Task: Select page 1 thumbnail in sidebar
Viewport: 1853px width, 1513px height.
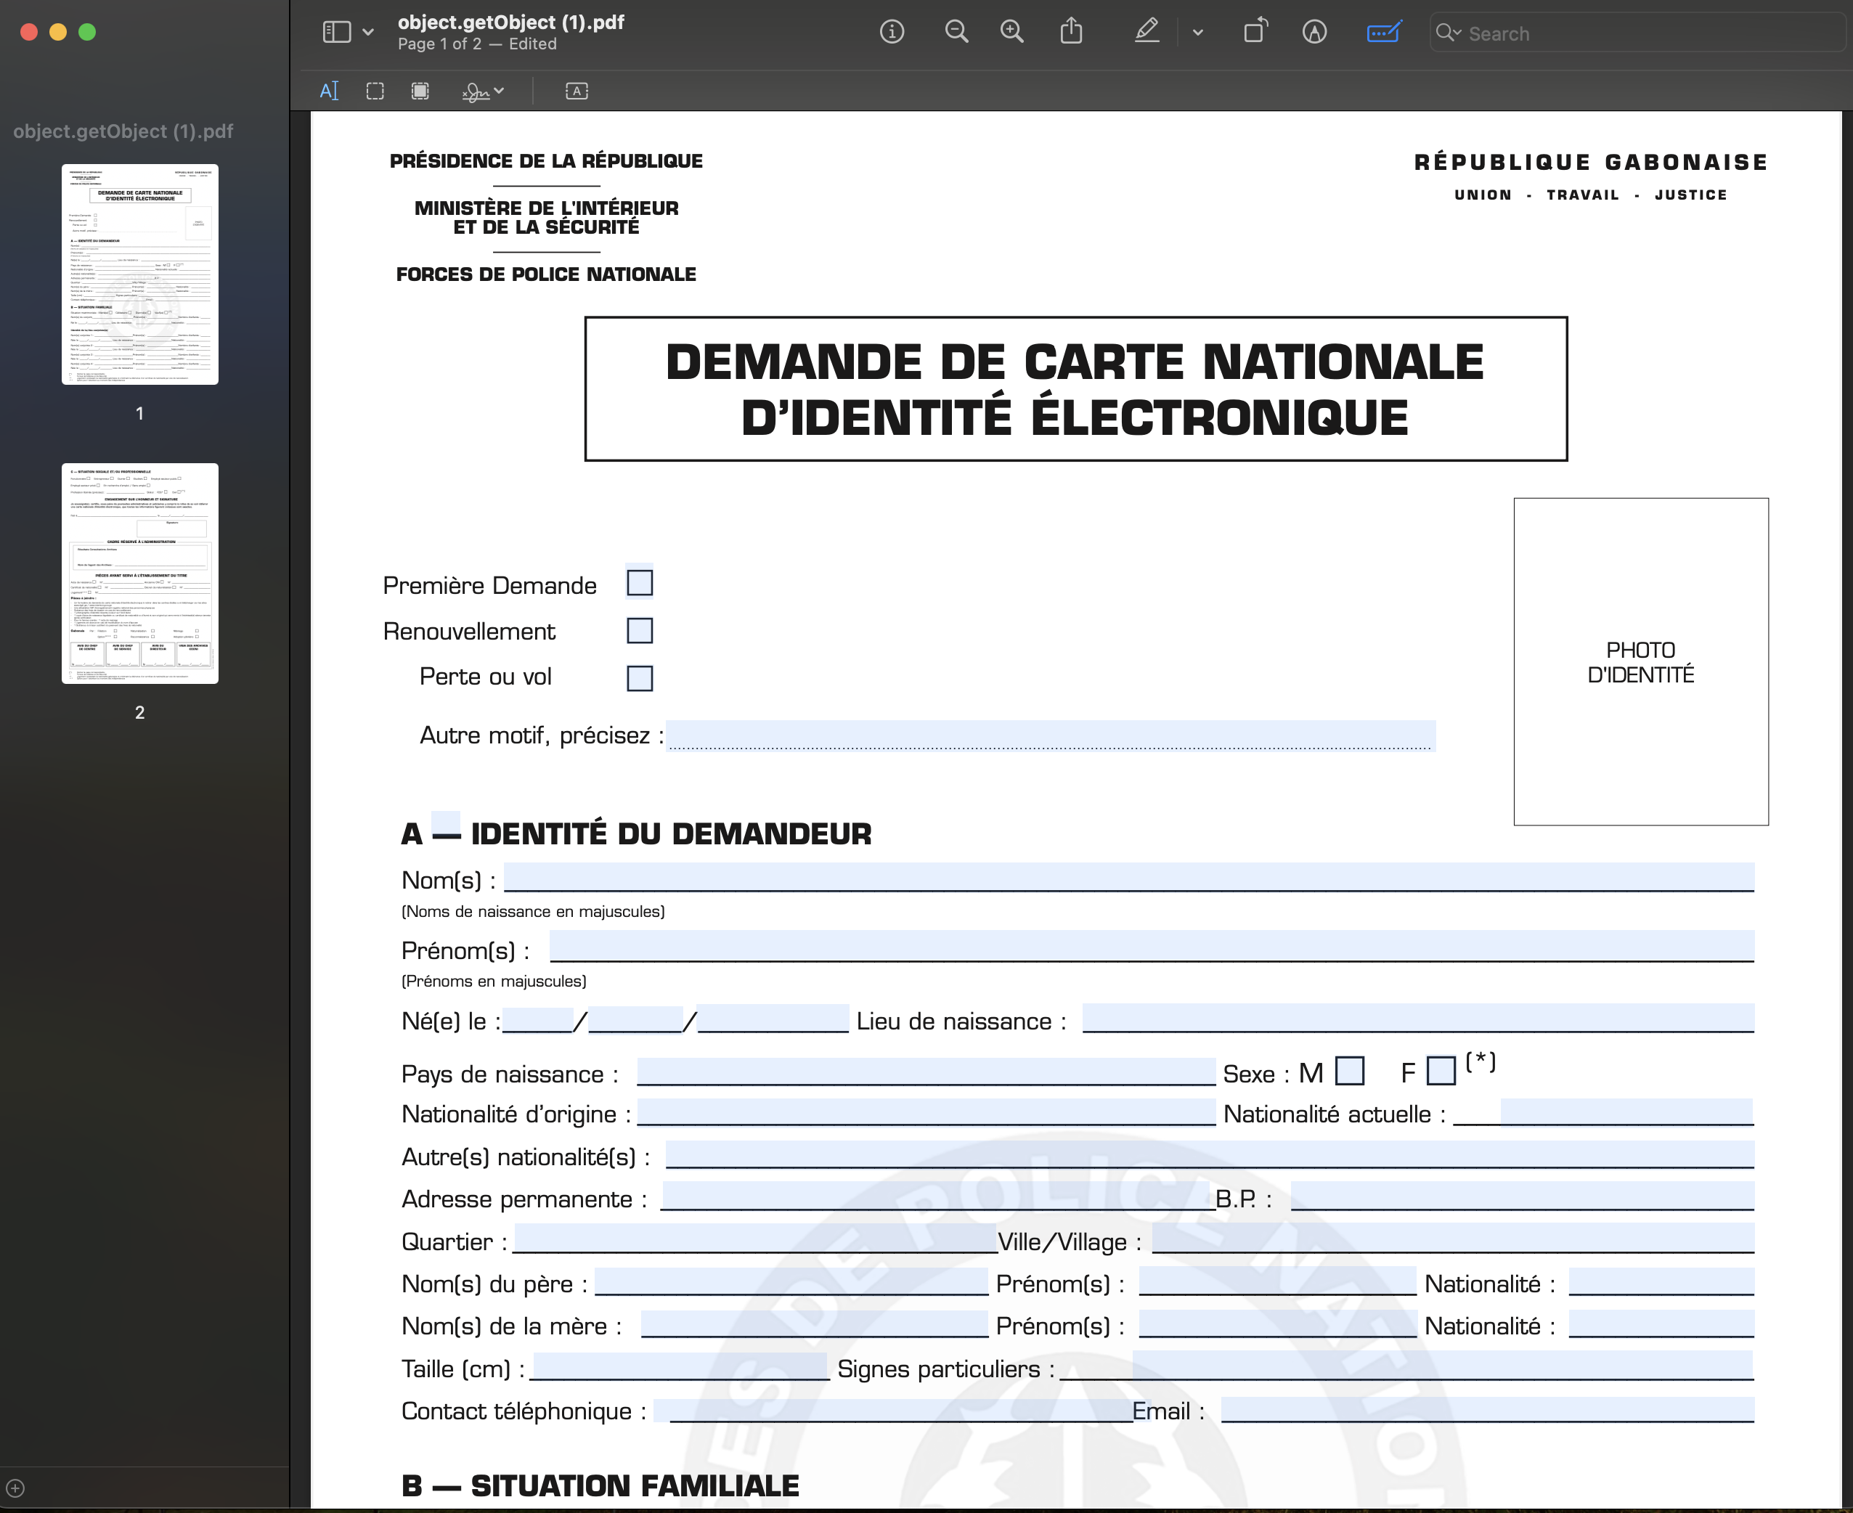Action: (x=139, y=274)
